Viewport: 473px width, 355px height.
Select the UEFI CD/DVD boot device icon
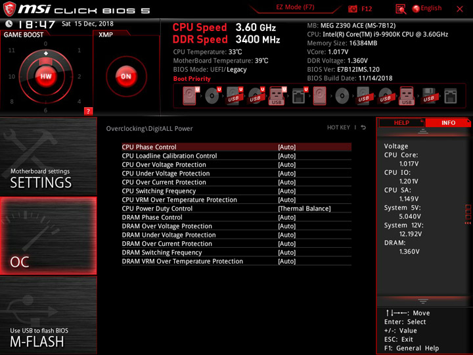[213, 96]
